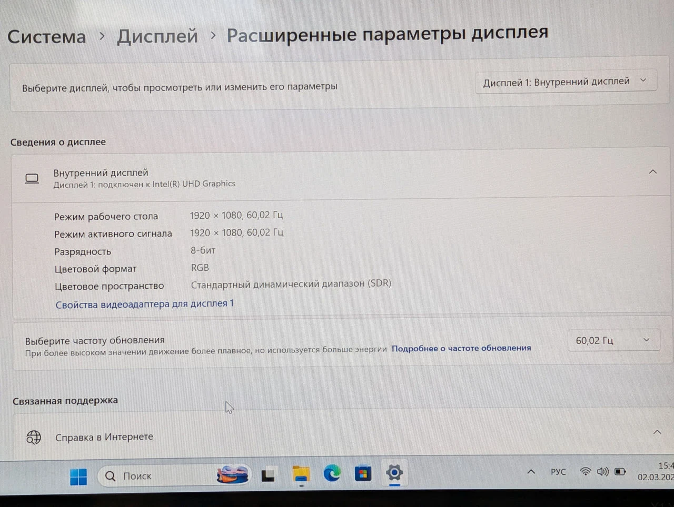Click the 8-бит value
The width and height of the screenshot is (674, 507).
tap(203, 250)
